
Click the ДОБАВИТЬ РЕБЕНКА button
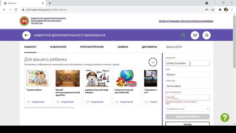[x=188, y=117]
